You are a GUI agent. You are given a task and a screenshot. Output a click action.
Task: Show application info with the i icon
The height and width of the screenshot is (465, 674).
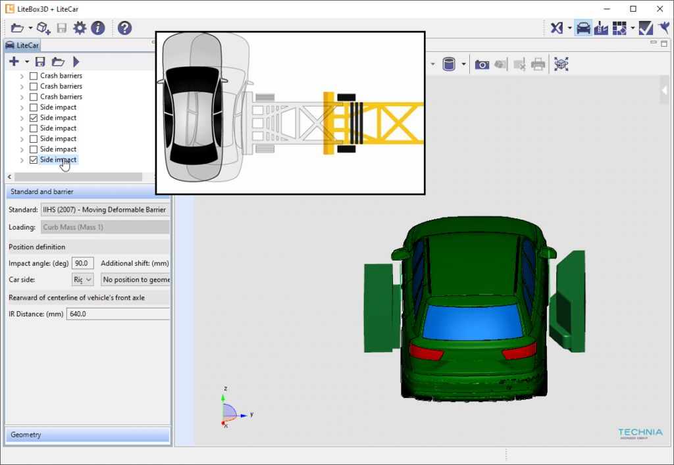coord(98,28)
